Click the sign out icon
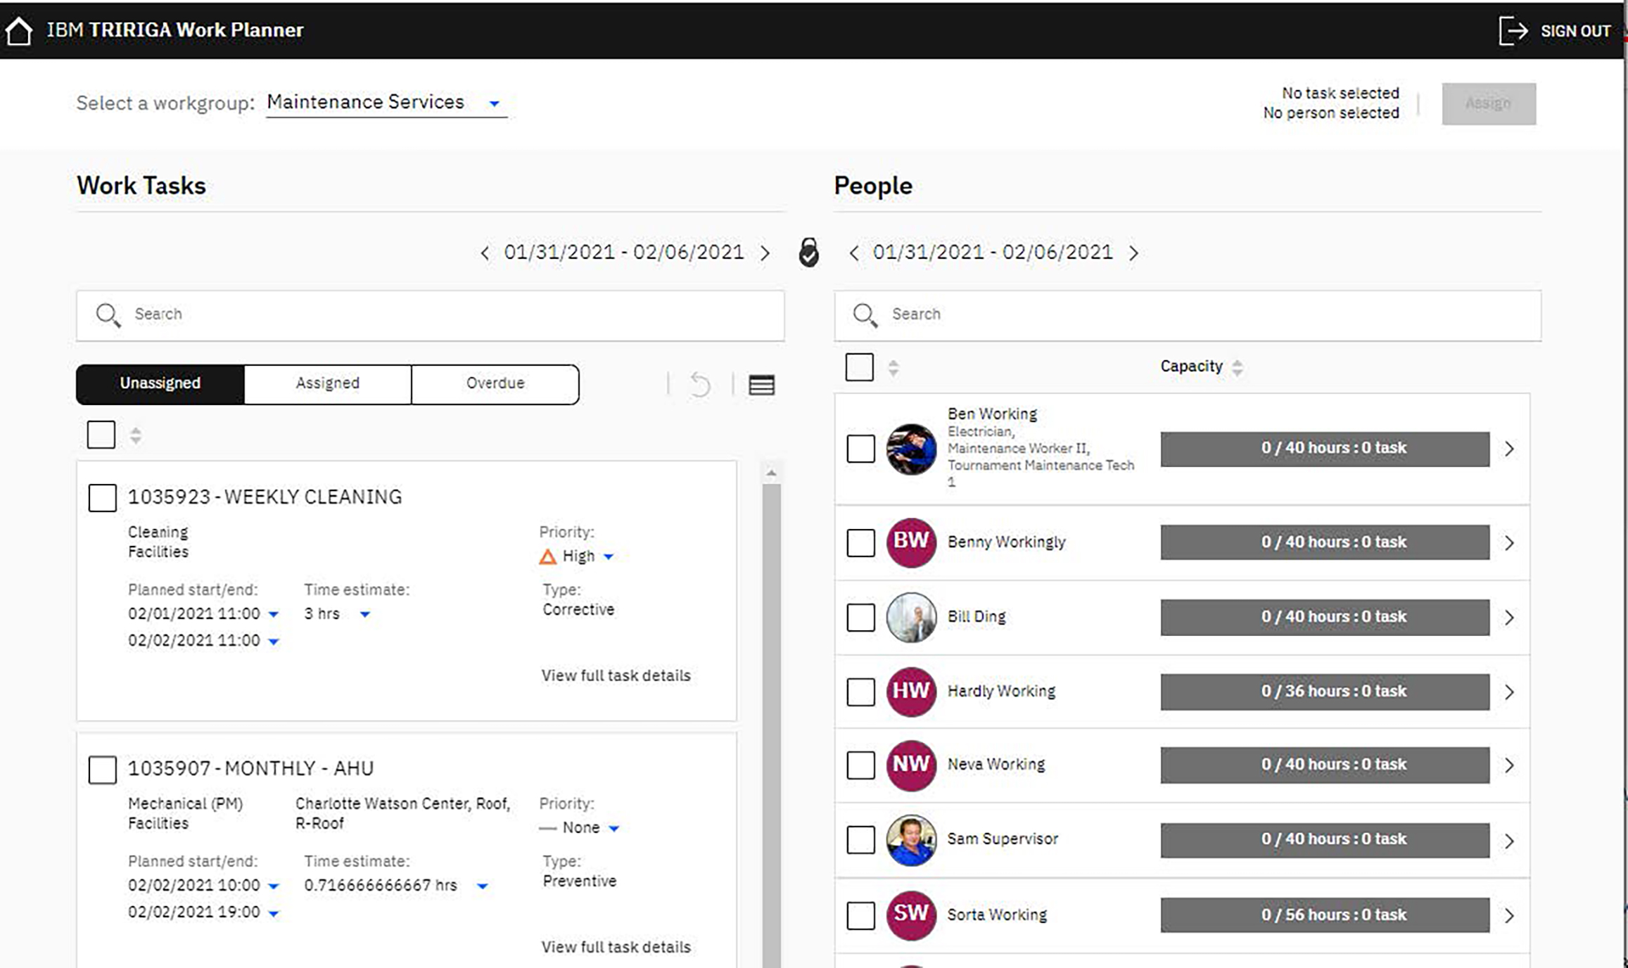 pos(1513,31)
